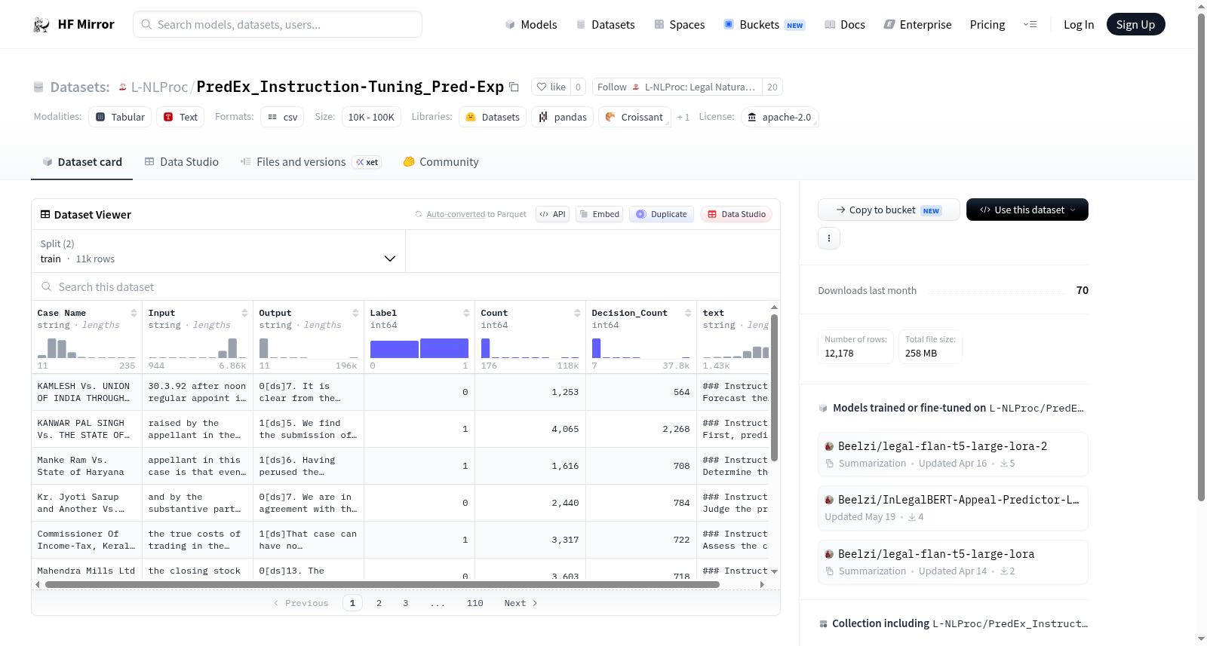1207x646 pixels.
Task: Select the 'KAMLESH Vs. UNION OF INDIA' cell
Action: click(x=87, y=392)
